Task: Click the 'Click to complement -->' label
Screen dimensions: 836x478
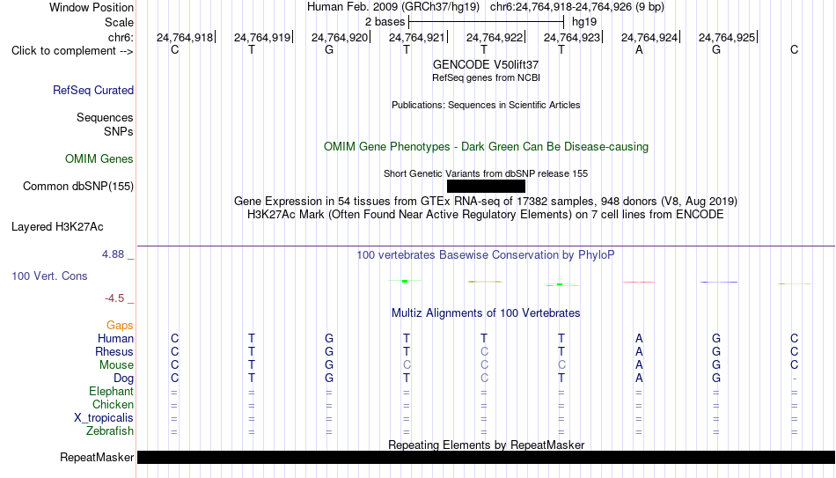Action: point(72,51)
